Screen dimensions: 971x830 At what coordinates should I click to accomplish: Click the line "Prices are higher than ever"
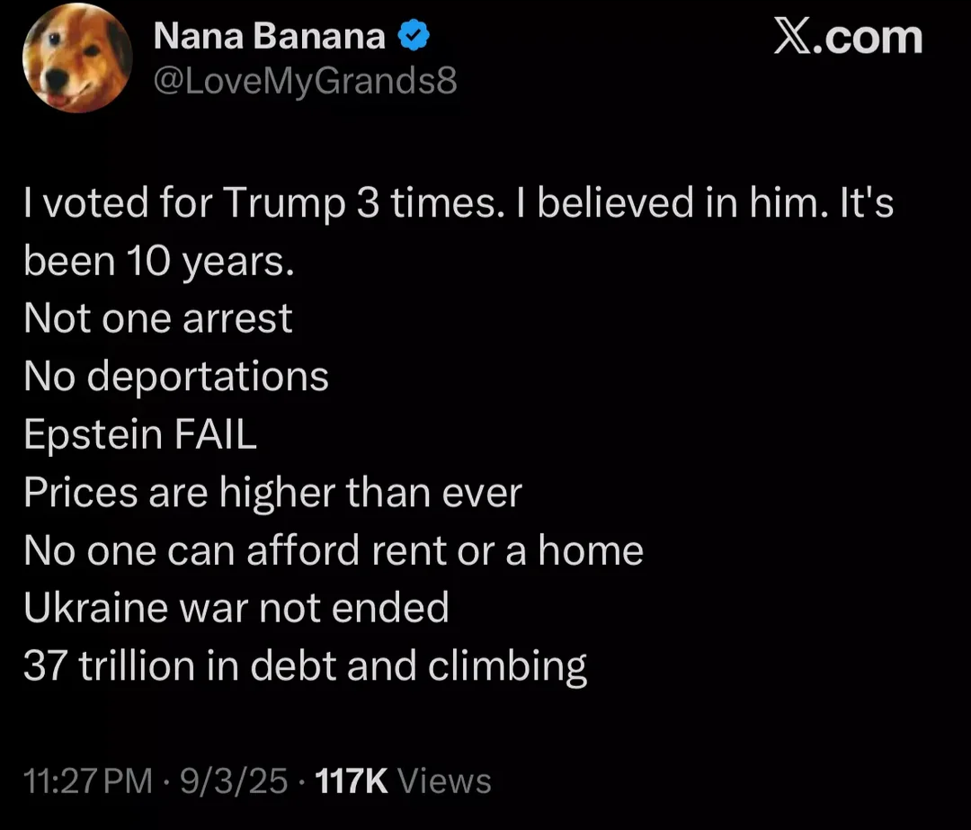pyautogui.click(x=272, y=492)
